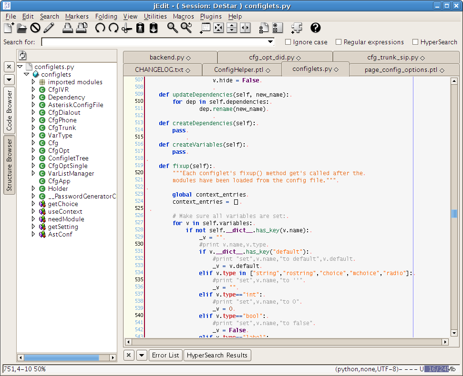Paste with clipboard down-arrow icon

pos(154,28)
